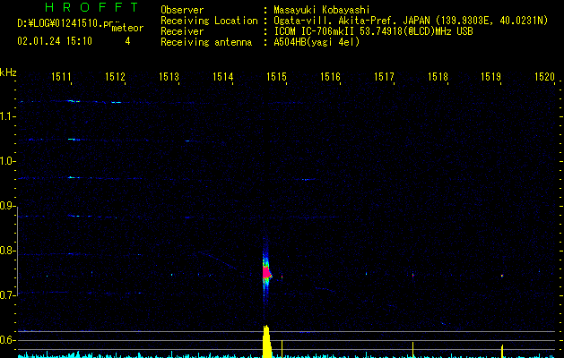The height and width of the screenshot is (358, 564).
Task: Click the Observer label
Action: click(182, 10)
